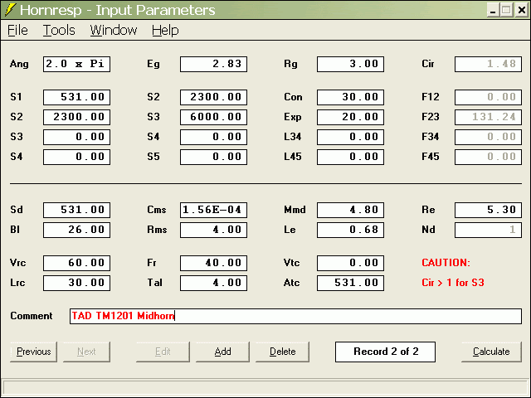Focus the Rg field with 3.00

click(350, 64)
